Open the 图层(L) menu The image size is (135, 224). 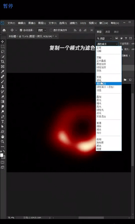[x=42, y=23]
